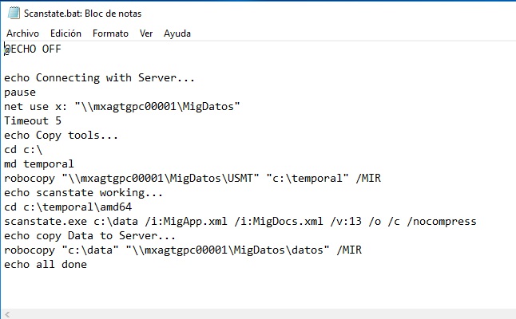Click the Notepad icon in title bar

pos(12,13)
